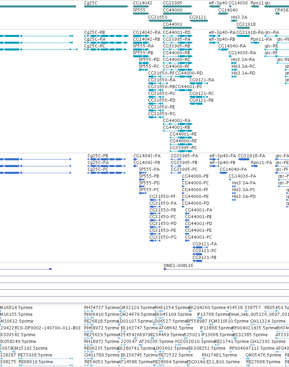Select the CG31650-PG protein label
The height and width of the screenshot is (367, 289).
point(163,237)
